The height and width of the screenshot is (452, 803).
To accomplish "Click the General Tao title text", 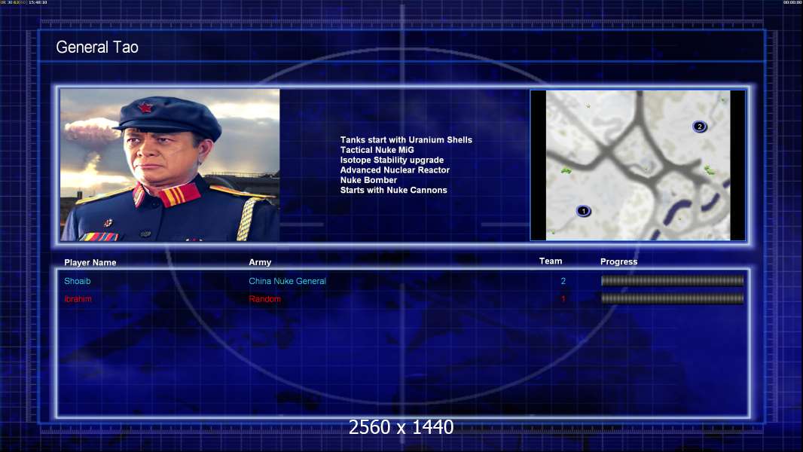I will [x=97, y=47].
